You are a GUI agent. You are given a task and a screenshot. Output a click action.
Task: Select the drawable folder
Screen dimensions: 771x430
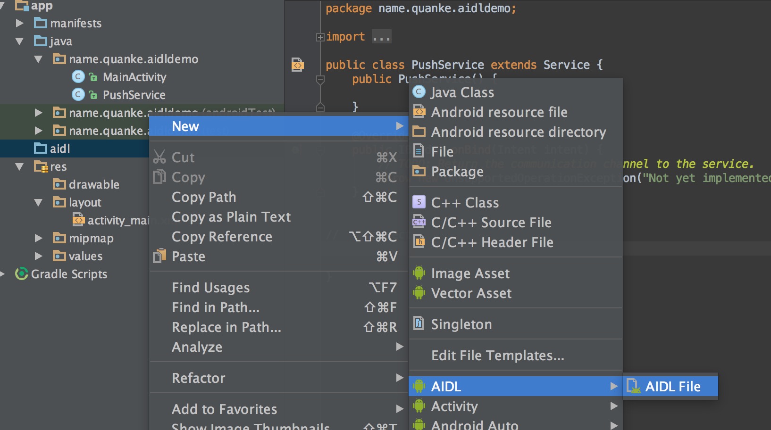click(x=93, y=184)
